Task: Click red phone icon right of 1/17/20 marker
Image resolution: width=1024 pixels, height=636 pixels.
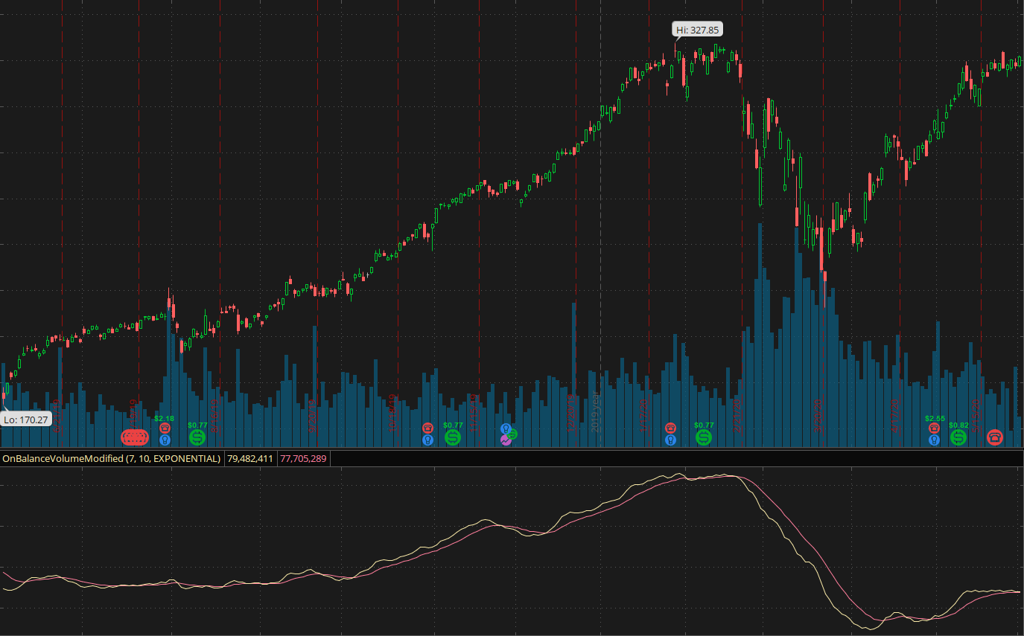Action: [670, 428]
